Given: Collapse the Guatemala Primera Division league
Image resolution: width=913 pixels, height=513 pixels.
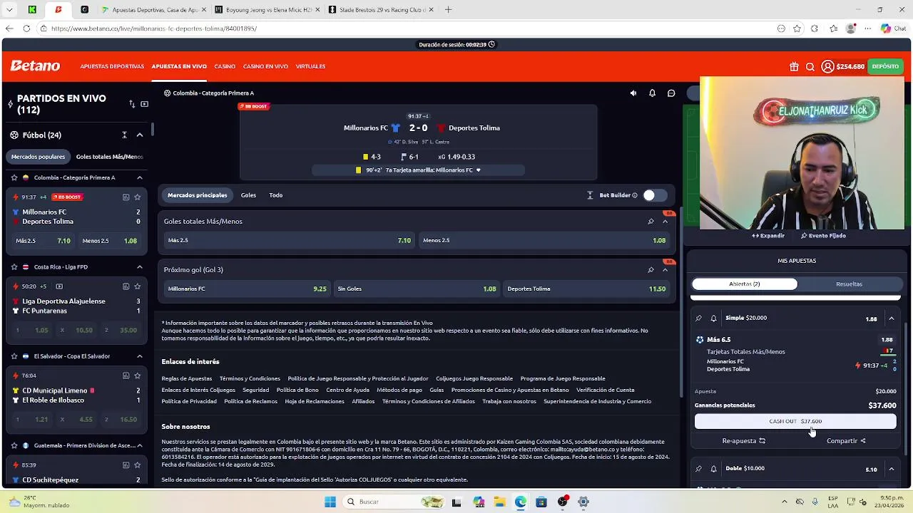Looking at the screenshot, I should (x=140, y=445).
